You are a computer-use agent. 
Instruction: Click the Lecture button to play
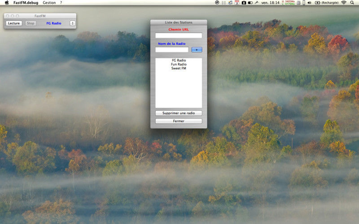pos(14,23)
